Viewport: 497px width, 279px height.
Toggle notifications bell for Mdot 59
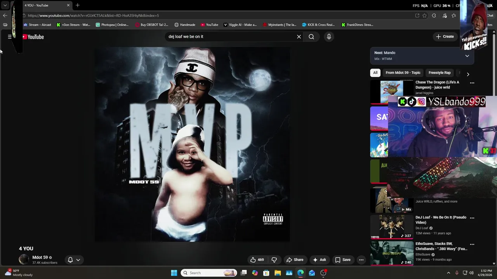coord(70,260)
